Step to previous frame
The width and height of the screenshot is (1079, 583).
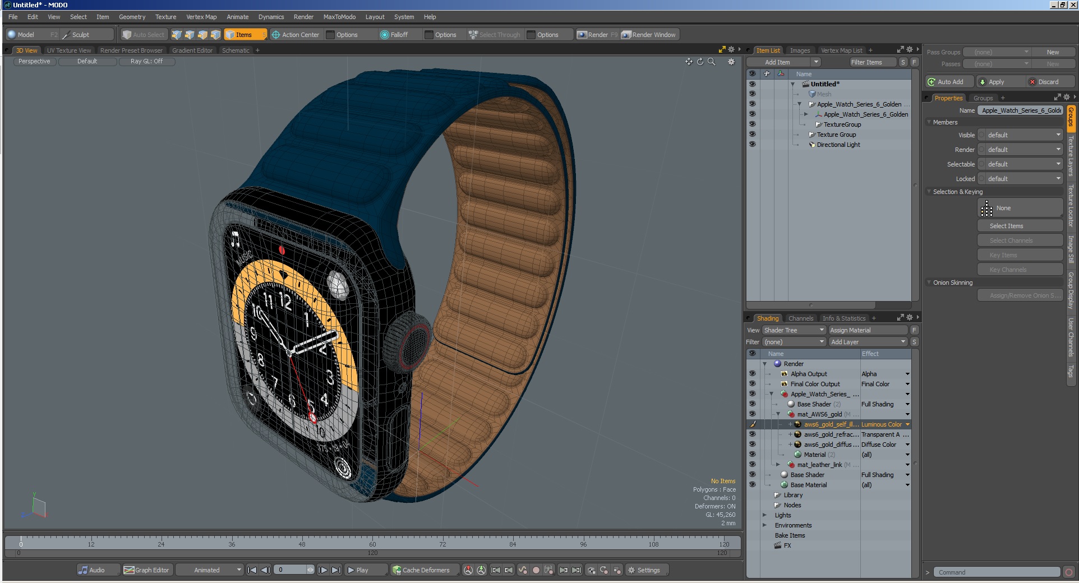[x=266, y=570]
